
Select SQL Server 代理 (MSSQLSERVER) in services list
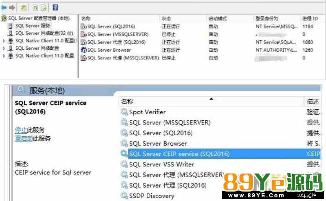(x=177, y=175)
